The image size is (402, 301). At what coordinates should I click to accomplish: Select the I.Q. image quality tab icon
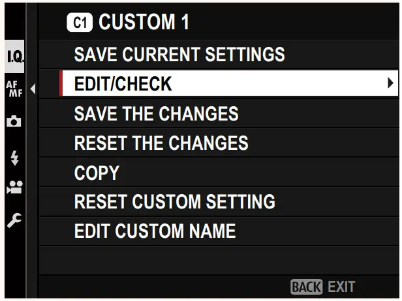tap(16, 57)
